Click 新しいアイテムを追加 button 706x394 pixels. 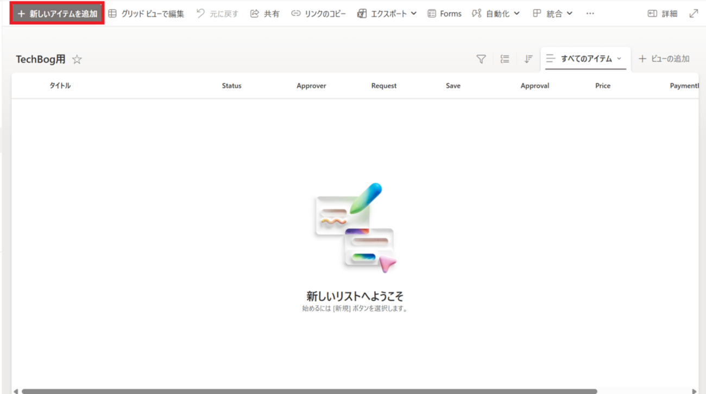58,14
